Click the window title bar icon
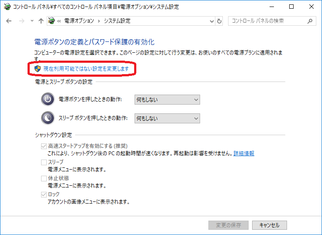 (7, 7)
